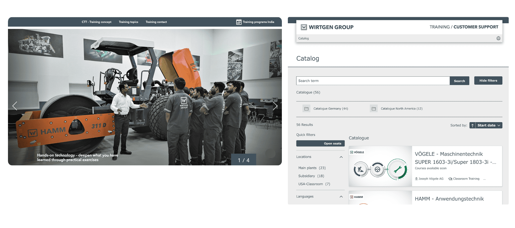Screen dimensions: 515x228
Task: Open VÖGELE - Maschinentechnik SUPER course title
Action: coord(456,158)
